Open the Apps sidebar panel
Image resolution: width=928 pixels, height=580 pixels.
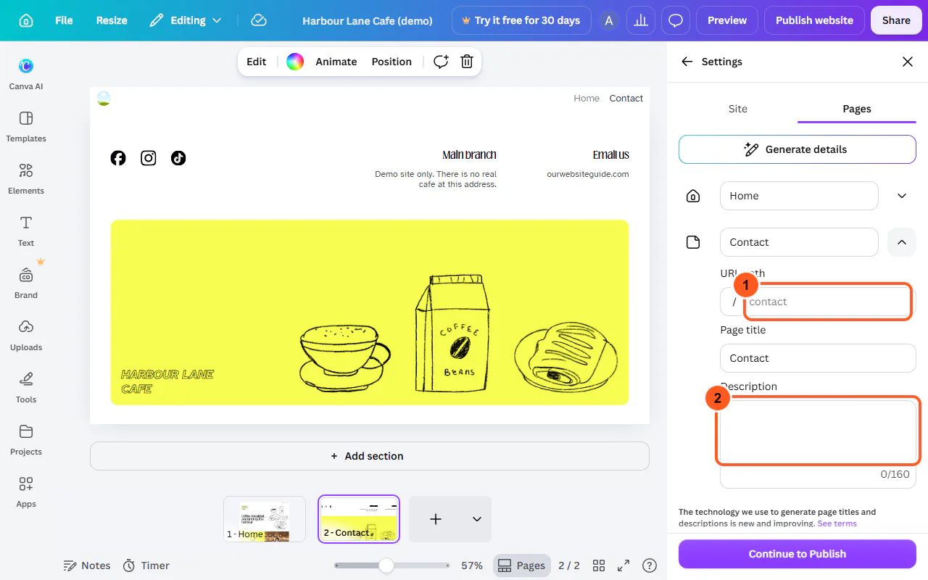26,492
